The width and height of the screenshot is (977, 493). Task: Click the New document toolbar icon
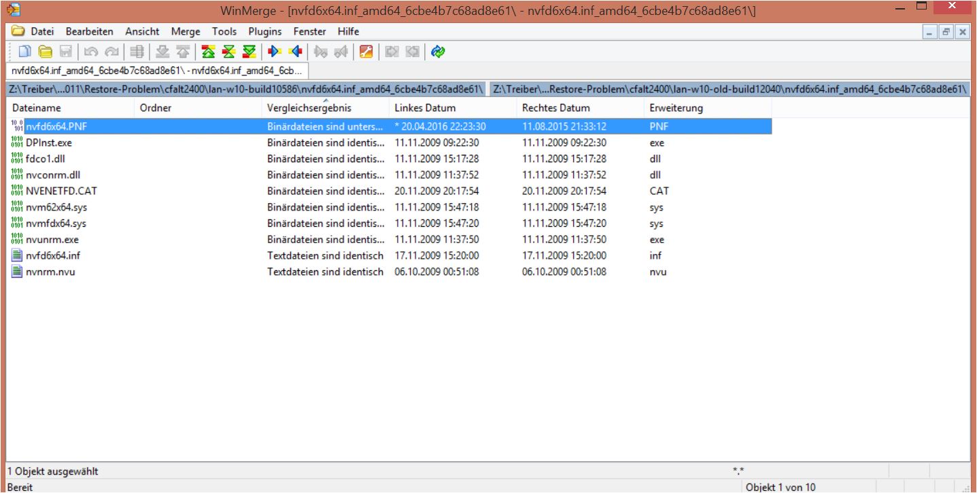[x=24, y=52]
